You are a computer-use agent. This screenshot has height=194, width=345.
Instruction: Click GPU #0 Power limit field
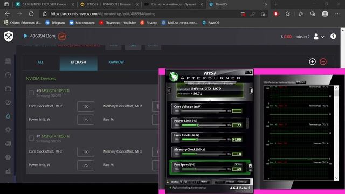[x=86, y=120]
